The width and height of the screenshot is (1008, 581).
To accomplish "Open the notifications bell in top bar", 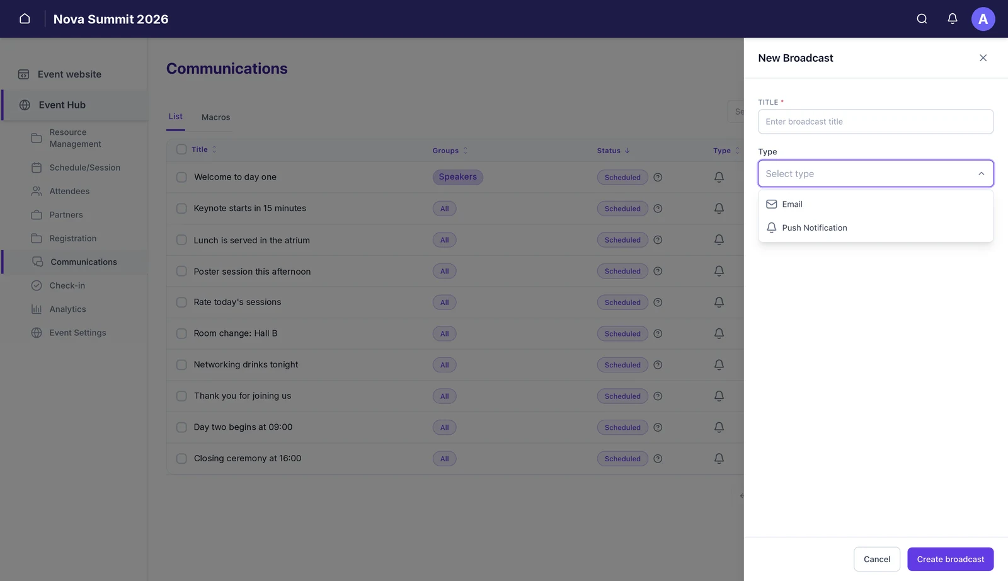I will click(x=953, y=19).
